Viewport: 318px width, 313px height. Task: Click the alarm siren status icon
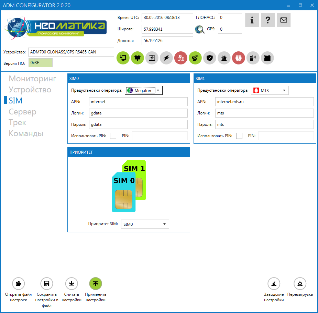(x=224, y=58)
